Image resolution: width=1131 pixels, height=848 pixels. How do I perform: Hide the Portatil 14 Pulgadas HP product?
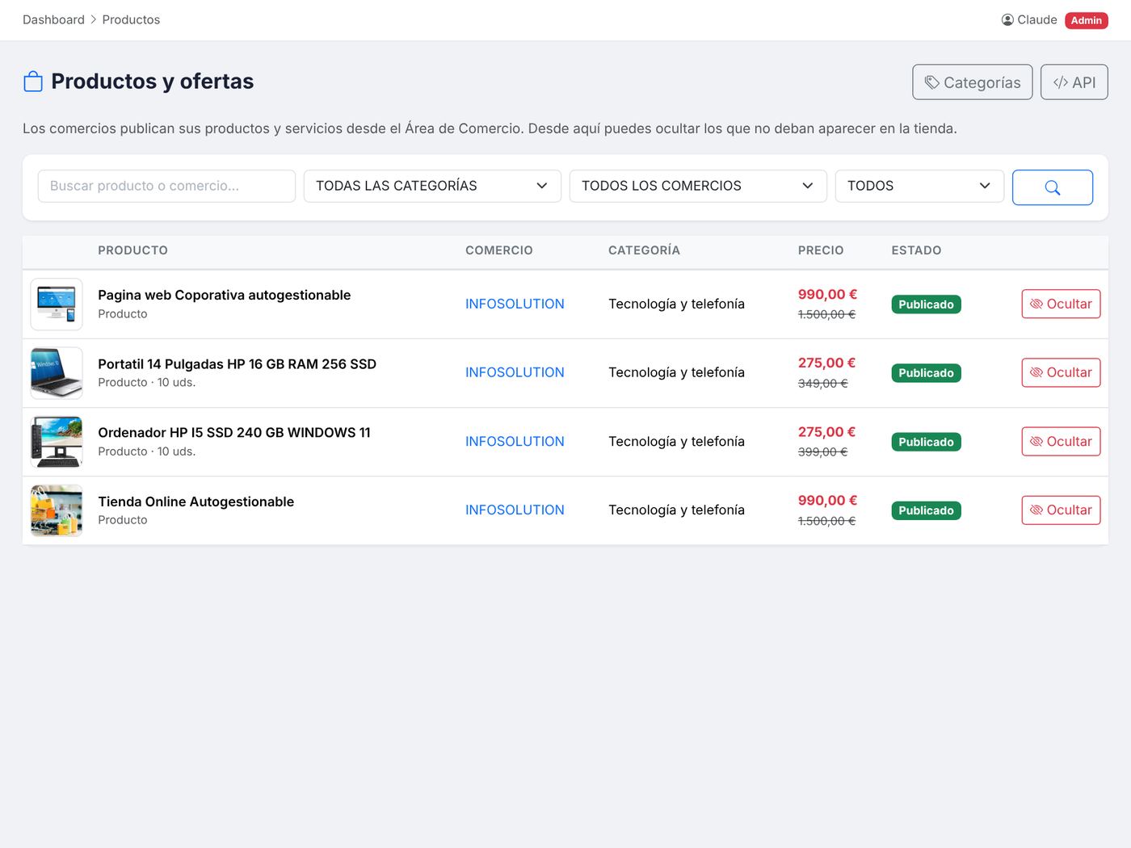coord(1061,372)
